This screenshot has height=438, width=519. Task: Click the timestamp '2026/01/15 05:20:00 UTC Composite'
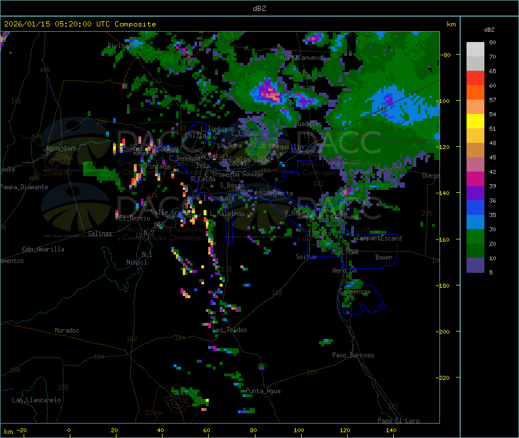tap(80, 24)
